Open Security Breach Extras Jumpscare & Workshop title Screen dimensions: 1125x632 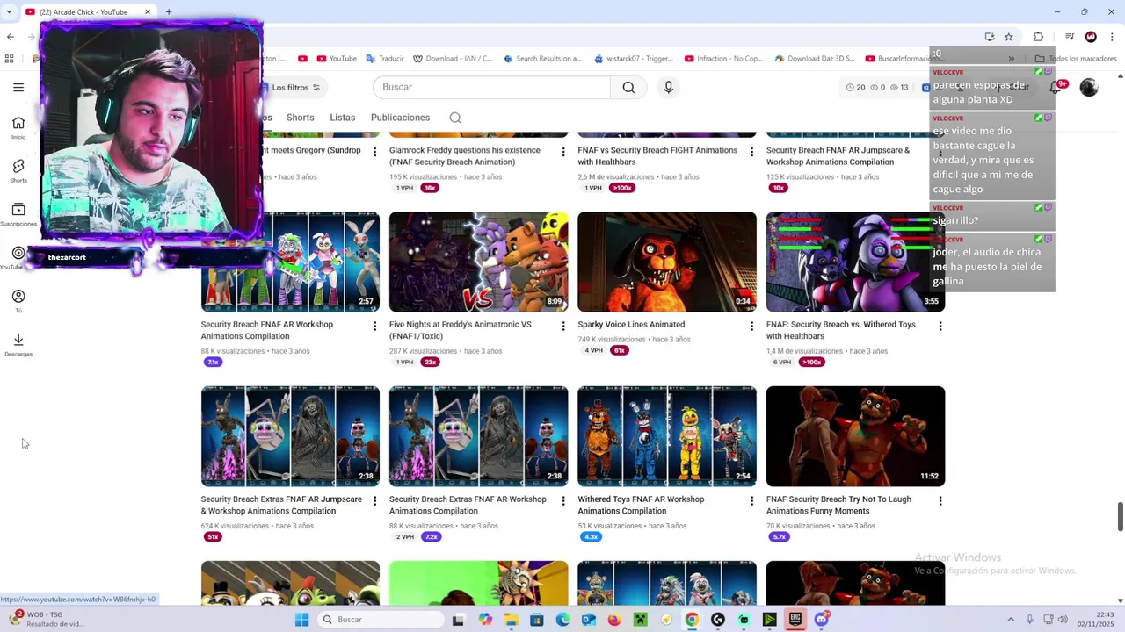[x=281, y=506]
